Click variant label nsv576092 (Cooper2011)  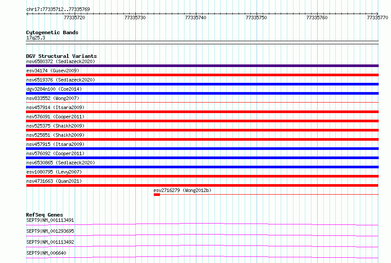[55, 153]
